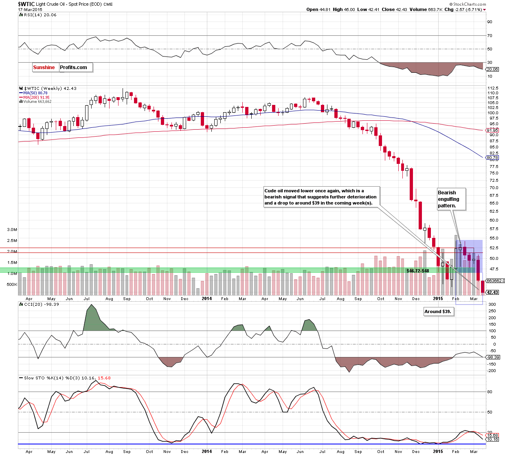Select the MA(200) 91.95 legend entry
Viewport: 505px width, 455px height.
pyautogui.click(x=34, y=98)
